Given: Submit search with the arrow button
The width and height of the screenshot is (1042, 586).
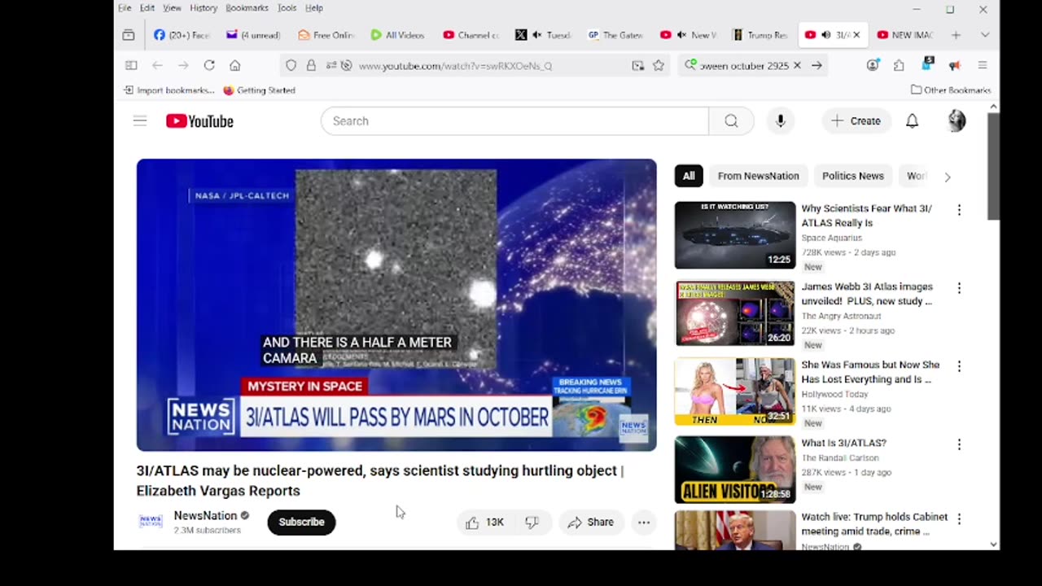Looking at the screenshot, I should (x=817, y=65).
